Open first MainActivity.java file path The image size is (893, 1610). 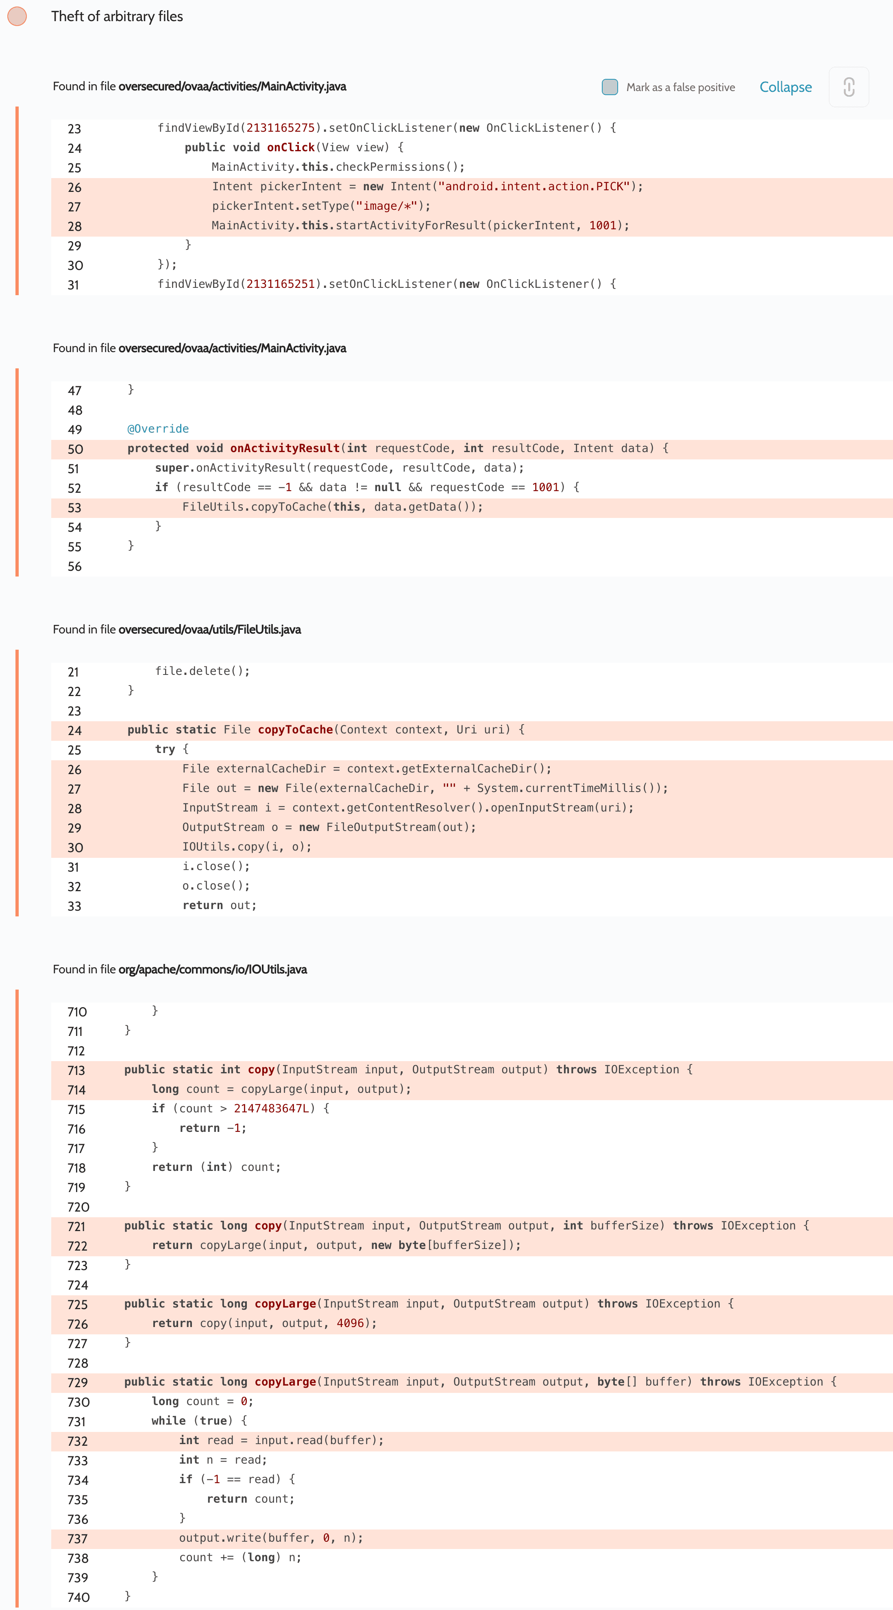point(232,86)
